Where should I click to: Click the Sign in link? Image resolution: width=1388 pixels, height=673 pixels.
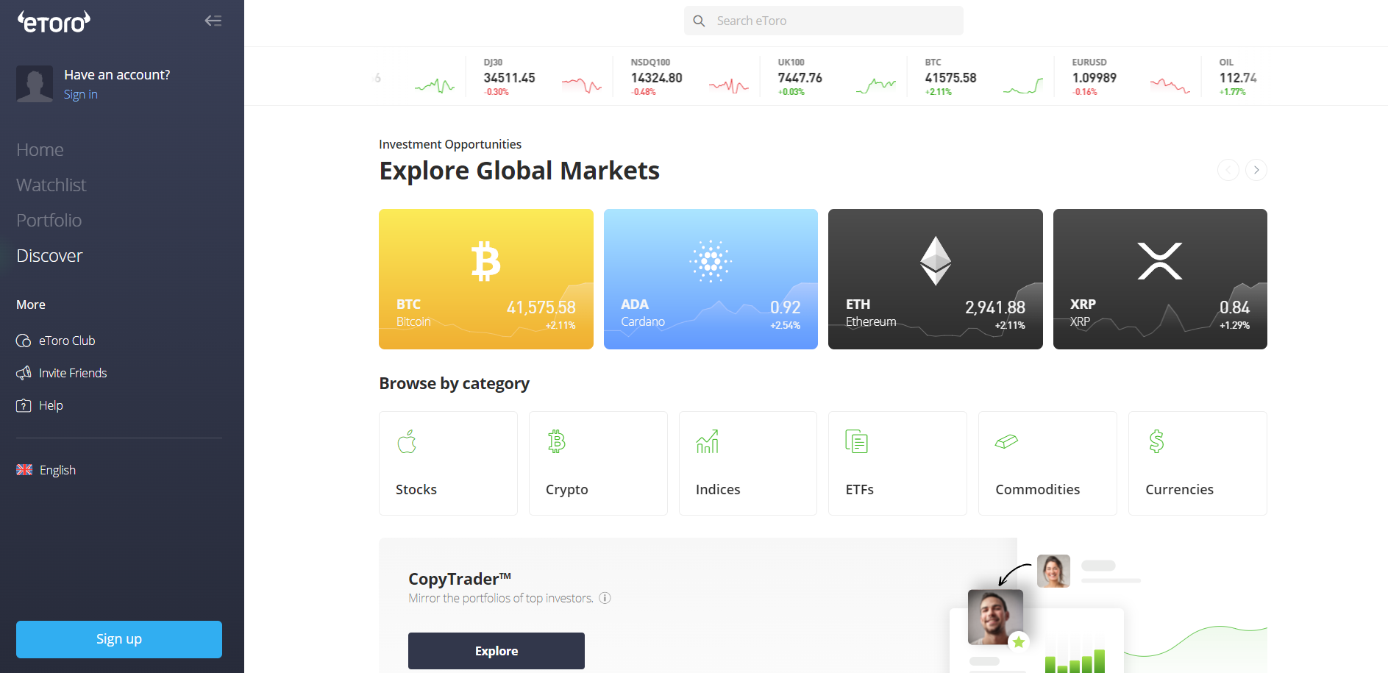(x=81, y=94)
